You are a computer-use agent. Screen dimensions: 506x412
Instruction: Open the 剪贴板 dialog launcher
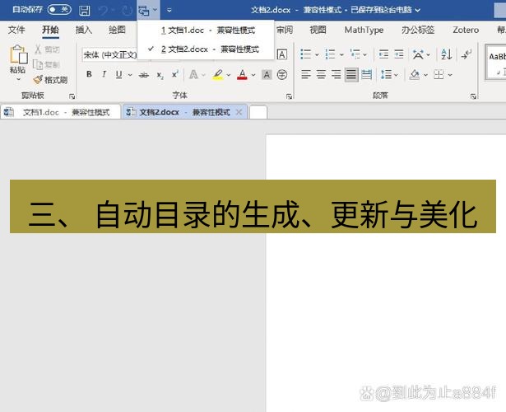[72, 96]
